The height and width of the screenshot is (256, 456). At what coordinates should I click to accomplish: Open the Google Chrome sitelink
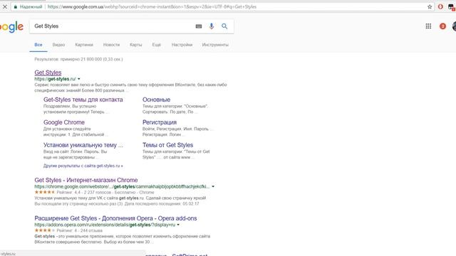[64, 122]
